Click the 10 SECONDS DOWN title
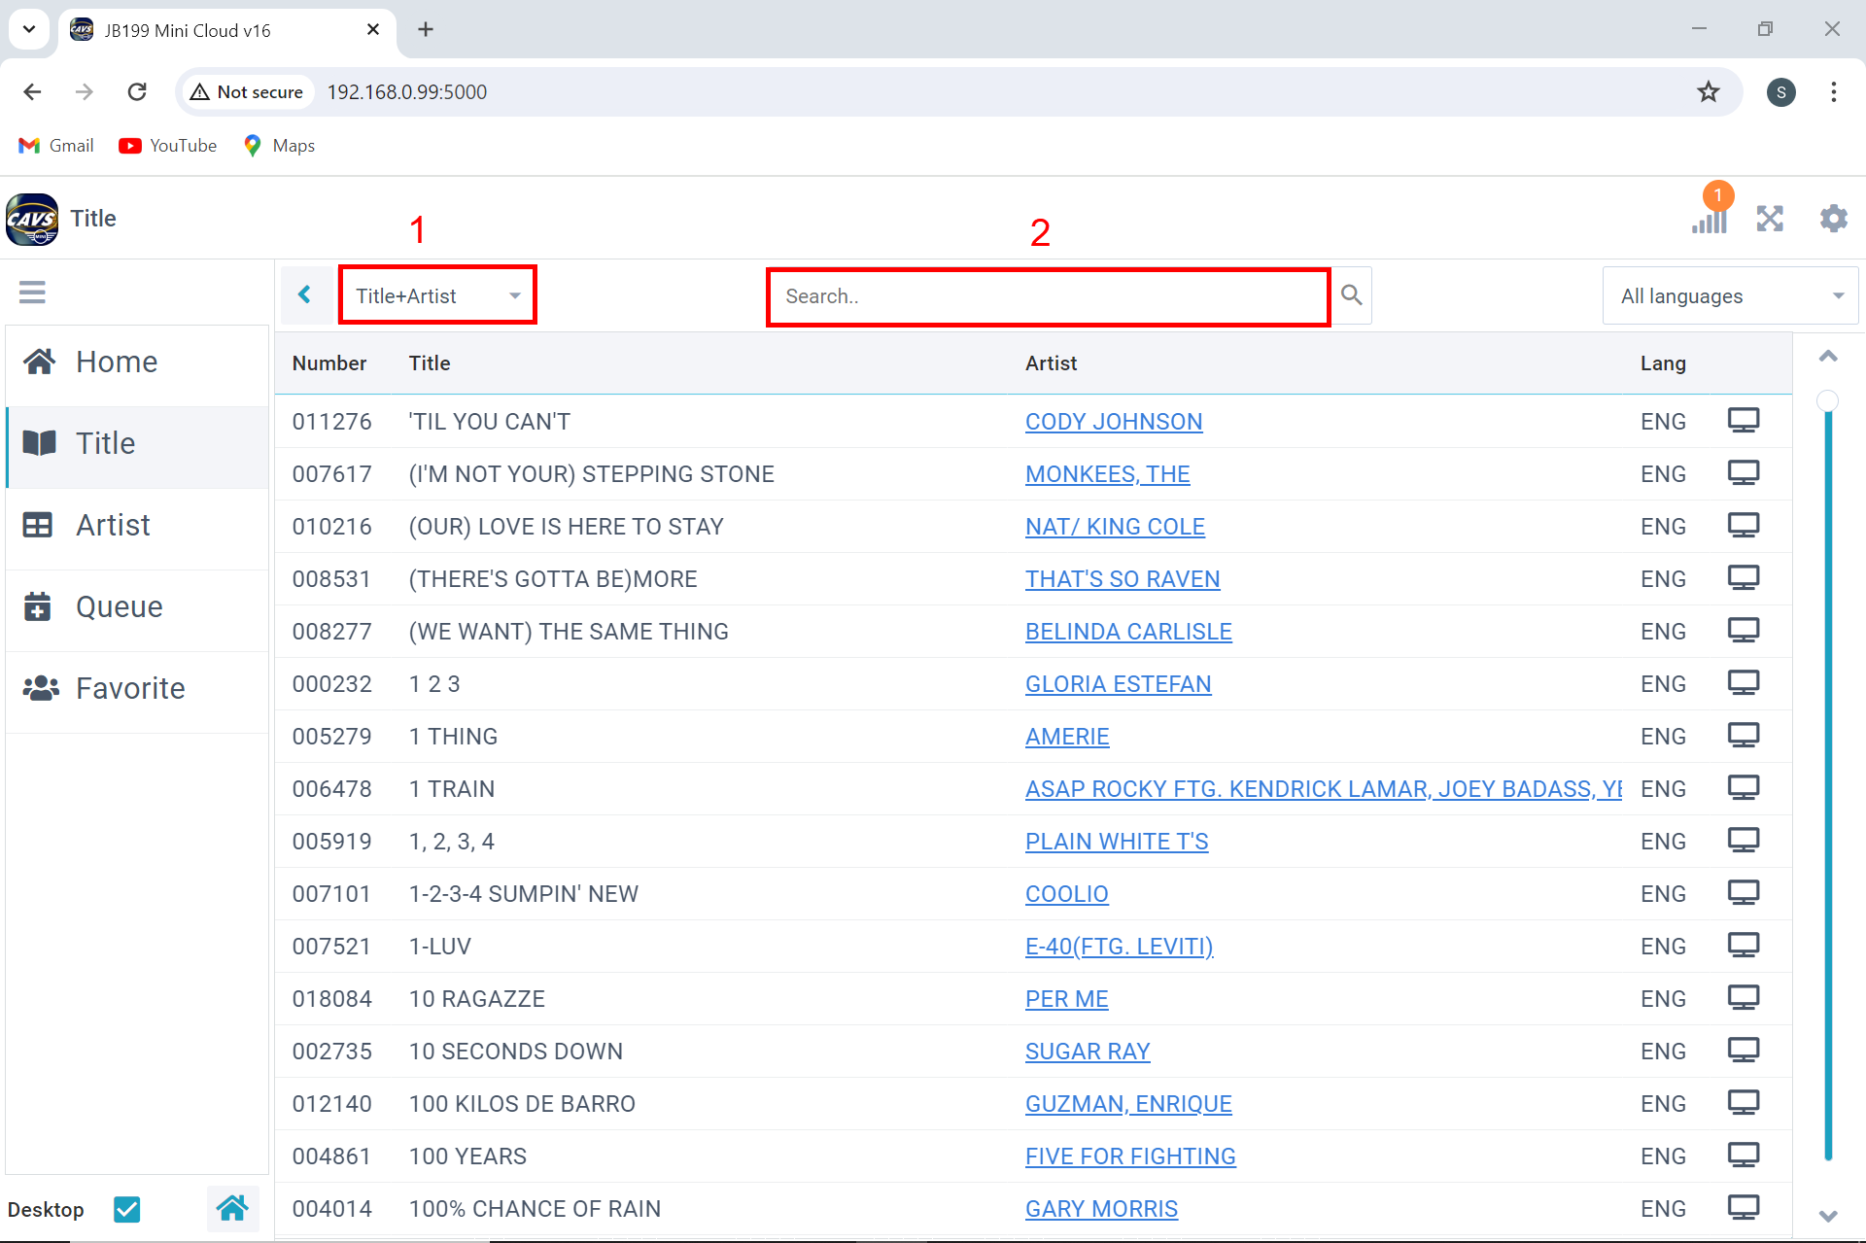This screenshot has height=1243, width=1866. coord(516,1052)
